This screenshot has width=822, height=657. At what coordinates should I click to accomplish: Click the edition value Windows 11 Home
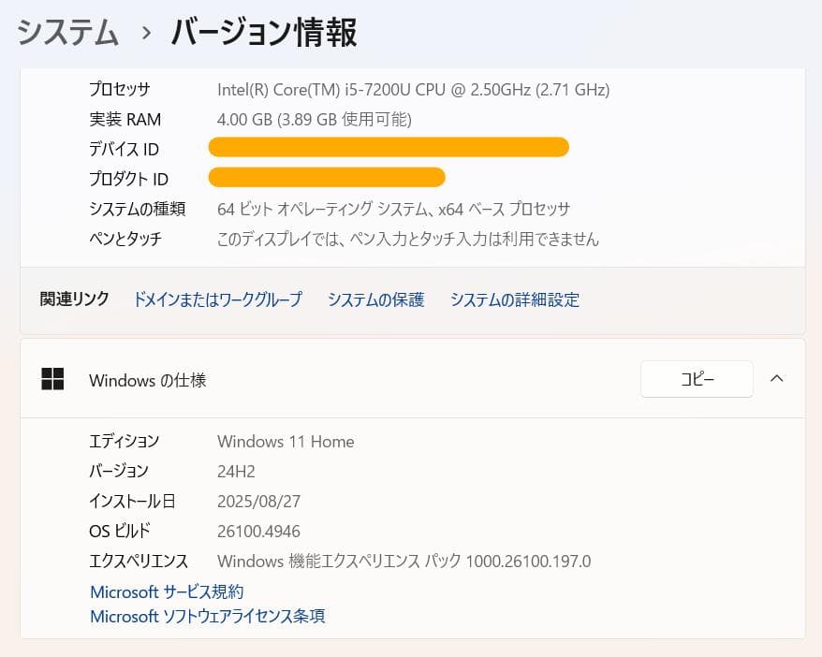click(x=285, y=441)
